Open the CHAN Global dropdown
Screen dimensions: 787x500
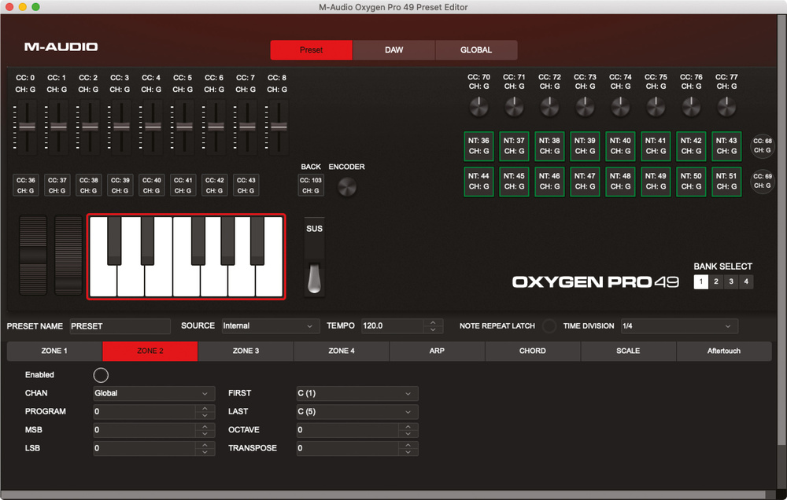coord(154,394)
